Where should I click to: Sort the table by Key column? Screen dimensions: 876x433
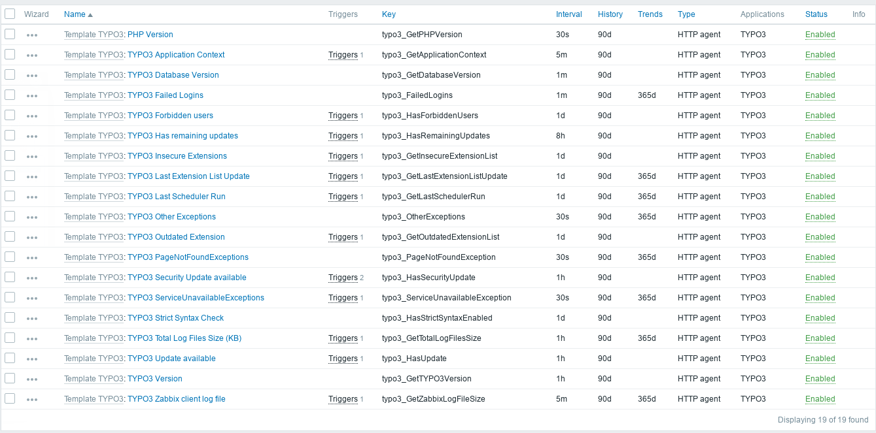click(x=389, y=14)
